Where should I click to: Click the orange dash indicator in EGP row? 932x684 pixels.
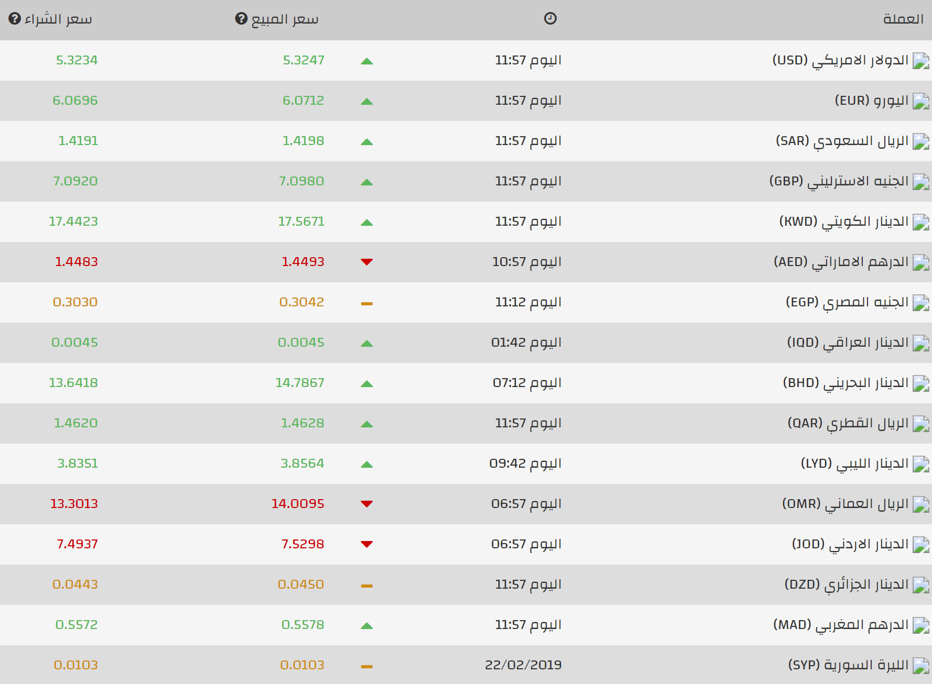[367, 303]
